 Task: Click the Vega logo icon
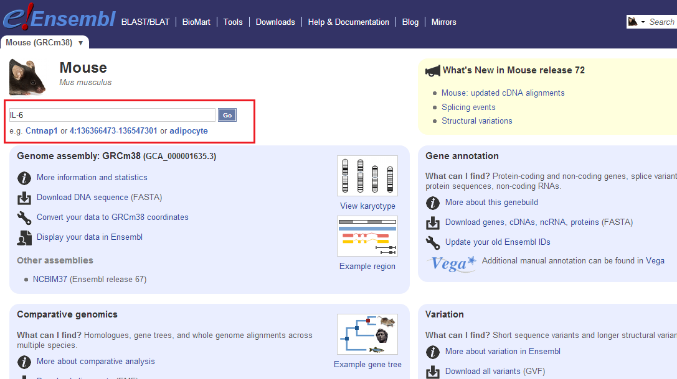(x=452, y=263)
